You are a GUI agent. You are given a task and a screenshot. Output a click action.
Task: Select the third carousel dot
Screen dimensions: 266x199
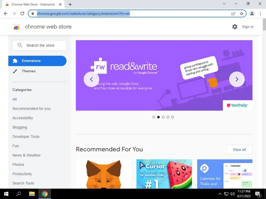click(163, 117)
